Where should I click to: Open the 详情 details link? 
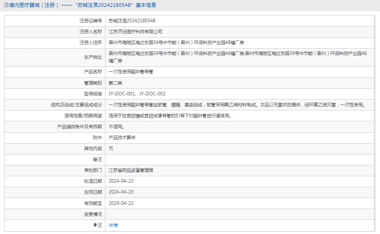pos(113,225)
